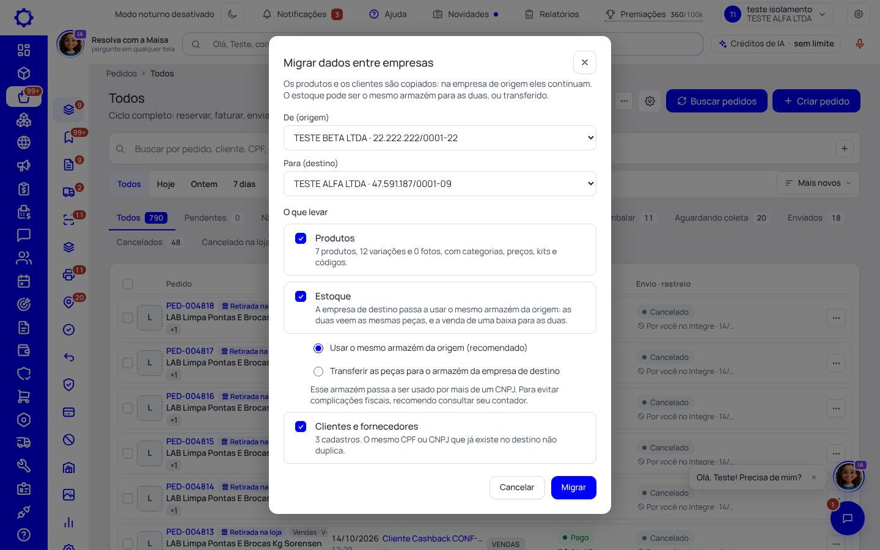
Task: Open the Cancelados status tab
Action: (x=149, y=242)
